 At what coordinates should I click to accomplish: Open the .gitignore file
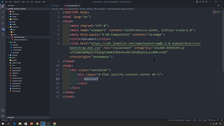(x=15, y=73)
